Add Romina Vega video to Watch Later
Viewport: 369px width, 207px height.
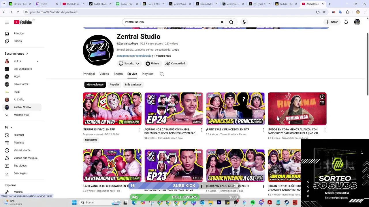pos(322,97)
